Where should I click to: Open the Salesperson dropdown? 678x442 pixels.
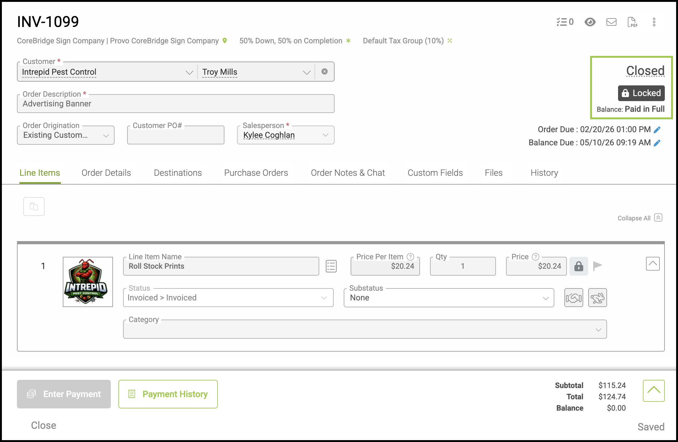tap(286, 135)
